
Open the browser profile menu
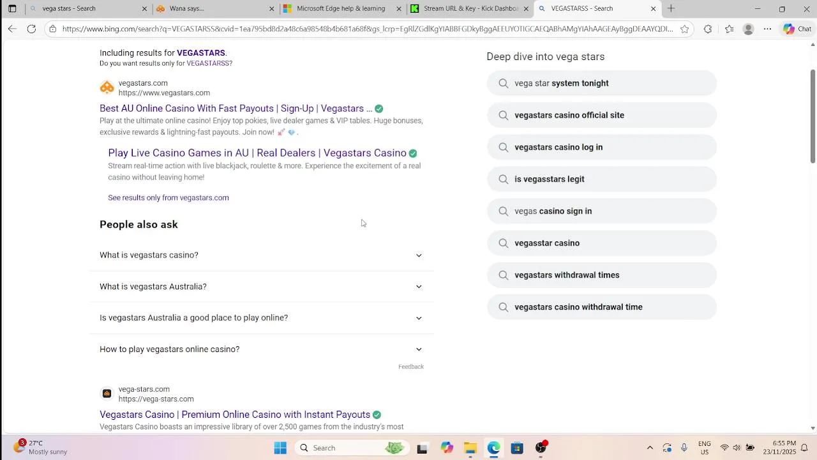pyautogui.click(x=749, y=29)
